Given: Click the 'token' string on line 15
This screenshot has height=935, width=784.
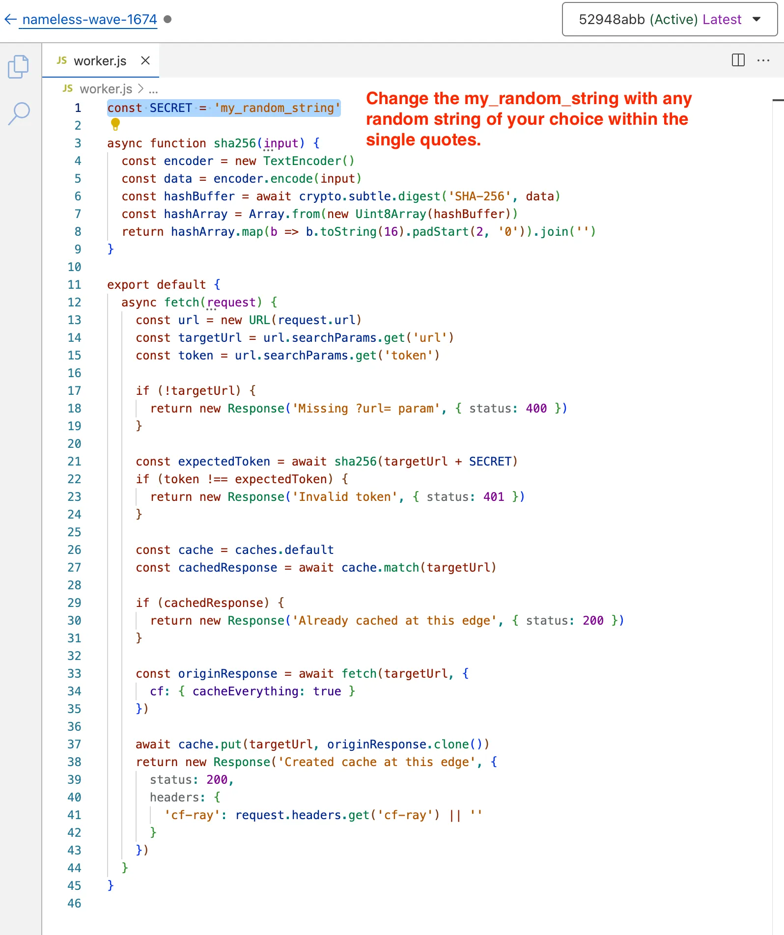Looking at the screenshot, I should pos(409,355).
